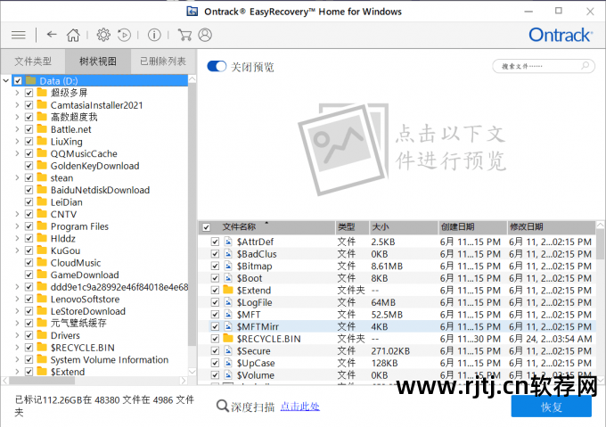Click the LeiDian folder icon in tree
Image resolution: width=606 pixels, height=427 pixels.
click(x=42, y=201)
